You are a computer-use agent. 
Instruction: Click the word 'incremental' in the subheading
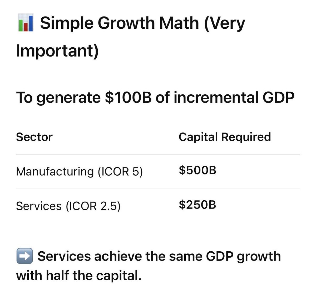pos(216,98)
